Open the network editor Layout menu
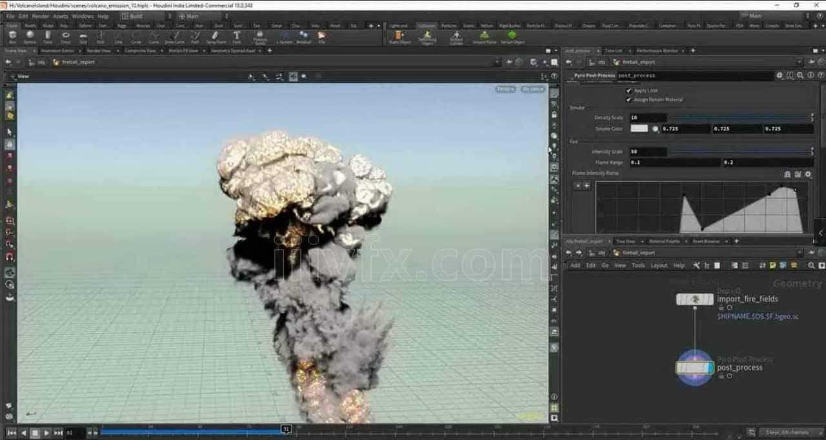 click(659, 265)
